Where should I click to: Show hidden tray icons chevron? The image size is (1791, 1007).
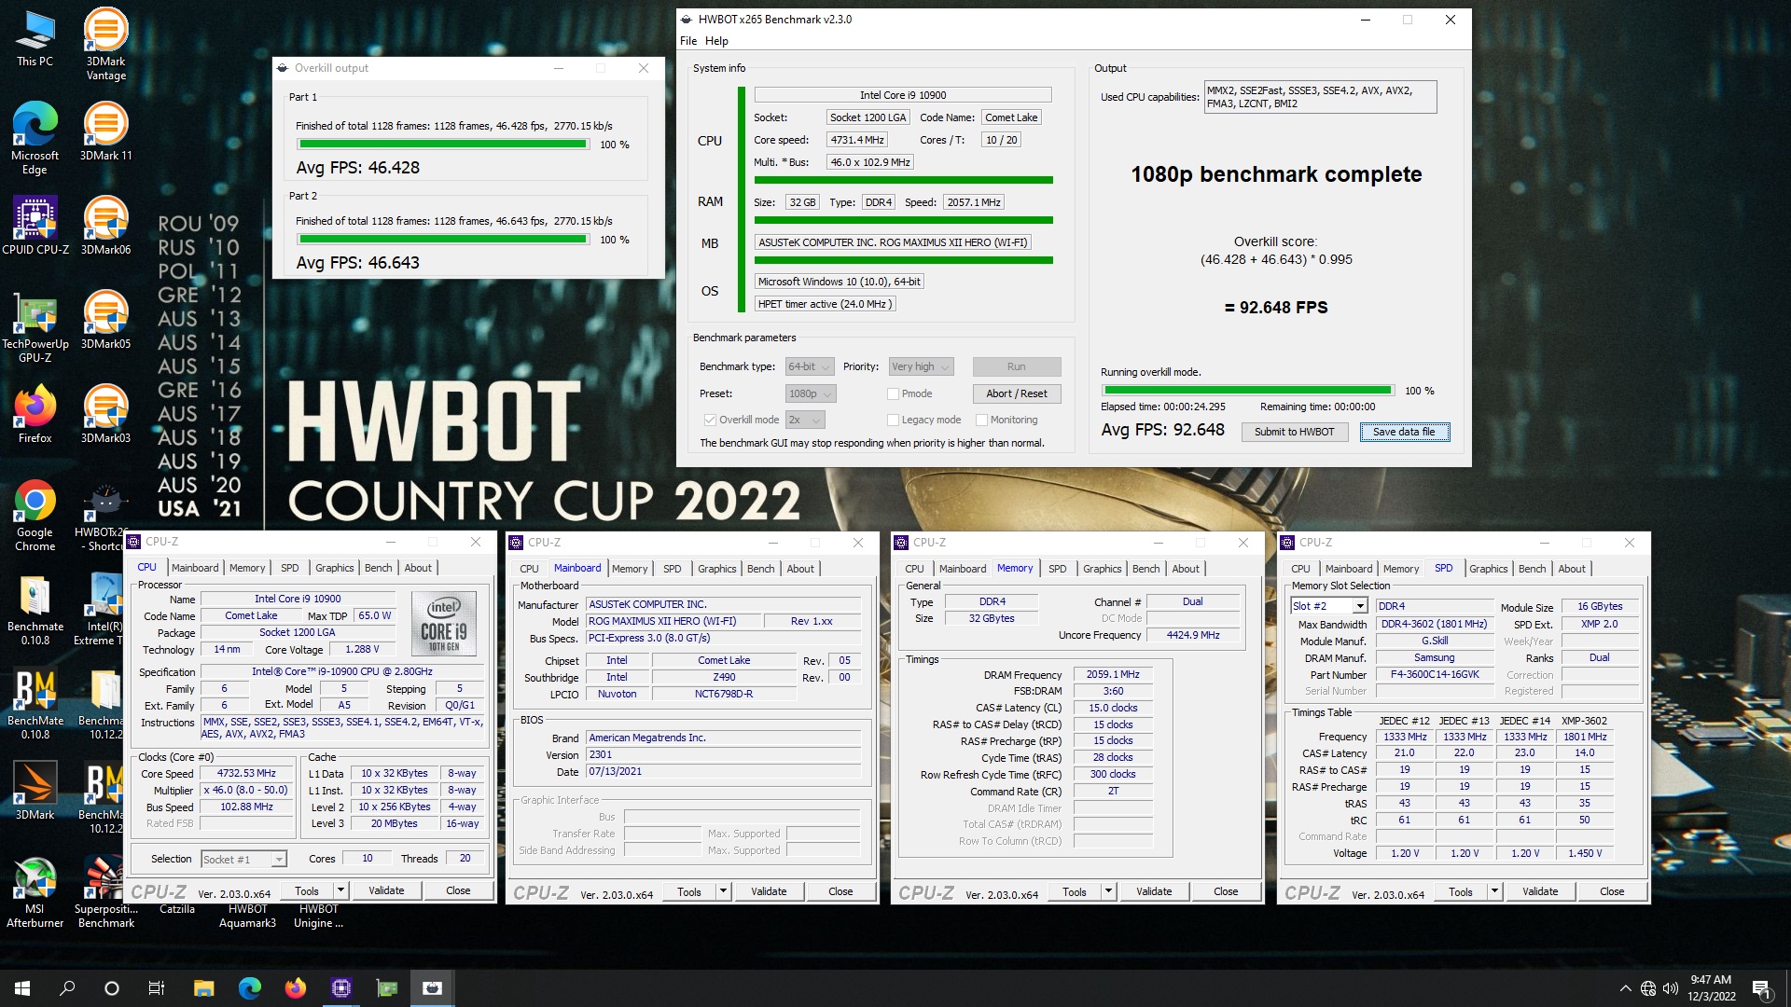(1626, 988)
